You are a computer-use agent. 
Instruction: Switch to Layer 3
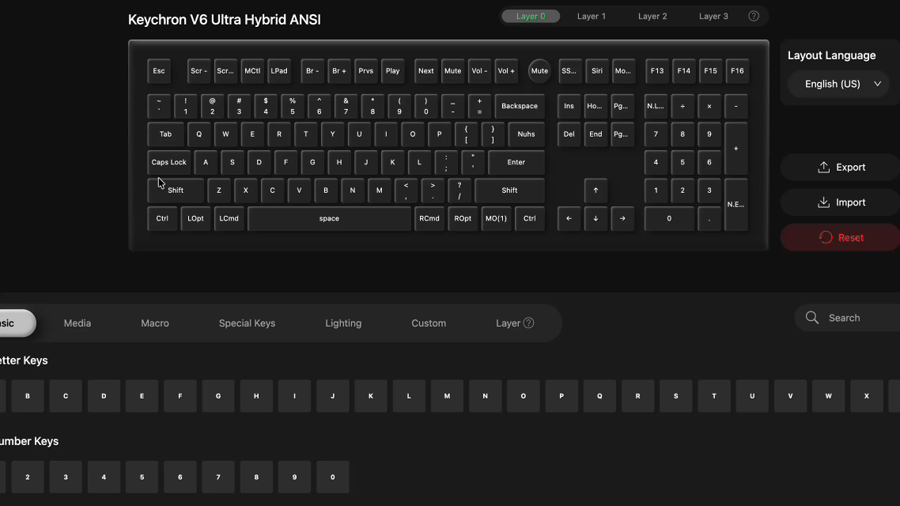(713, 16)
